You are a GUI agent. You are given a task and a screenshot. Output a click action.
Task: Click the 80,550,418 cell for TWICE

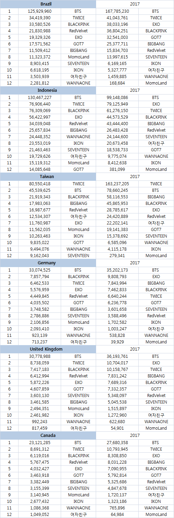coord(39,184)
